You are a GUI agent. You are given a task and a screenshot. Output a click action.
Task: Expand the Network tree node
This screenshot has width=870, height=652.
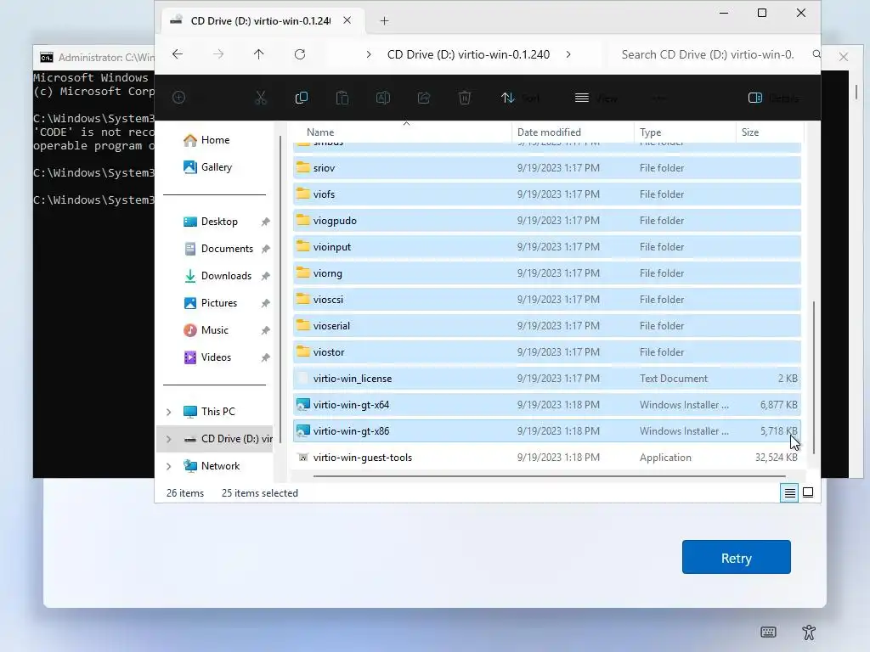pyautogui.click(x=169, y=466)
